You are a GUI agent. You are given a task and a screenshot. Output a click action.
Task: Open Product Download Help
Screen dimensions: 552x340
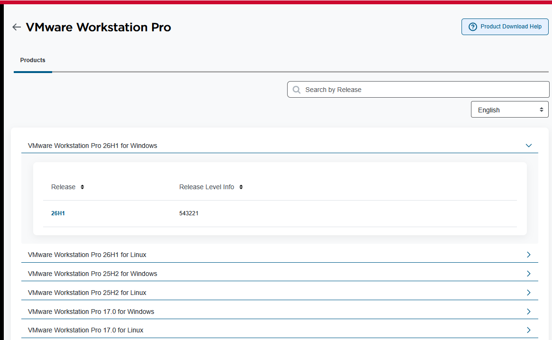point(505,27)
